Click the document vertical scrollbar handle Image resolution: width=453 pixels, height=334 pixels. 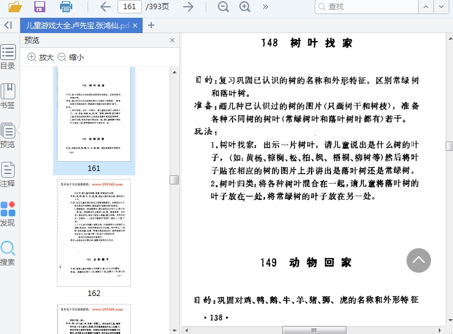pyautogui.click(x=449, y=146)
